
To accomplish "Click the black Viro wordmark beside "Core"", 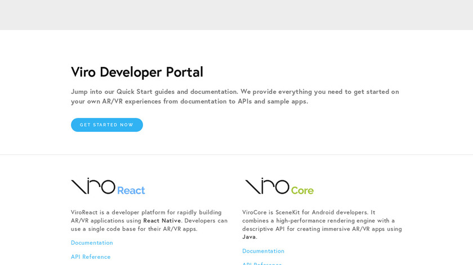I will coord(267,186).
